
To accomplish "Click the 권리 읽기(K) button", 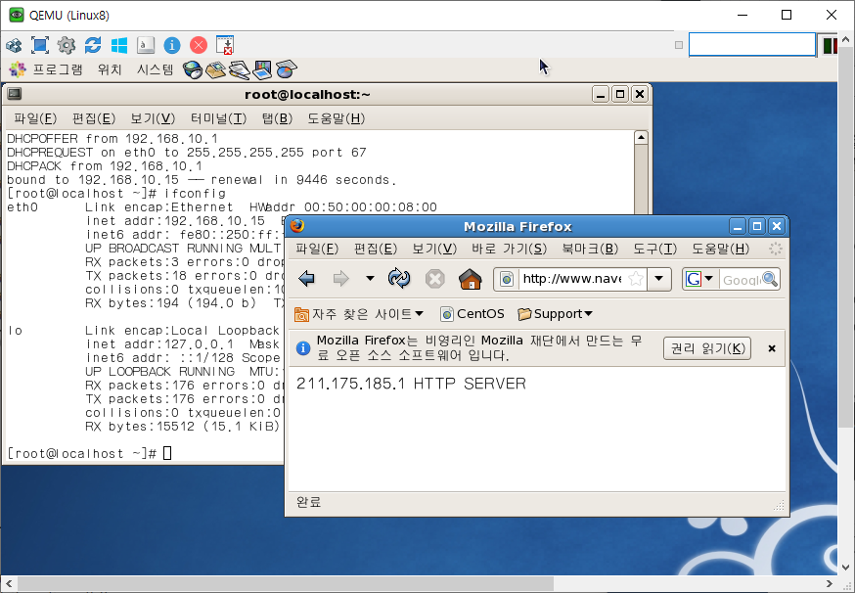I will tap(707, 348).
